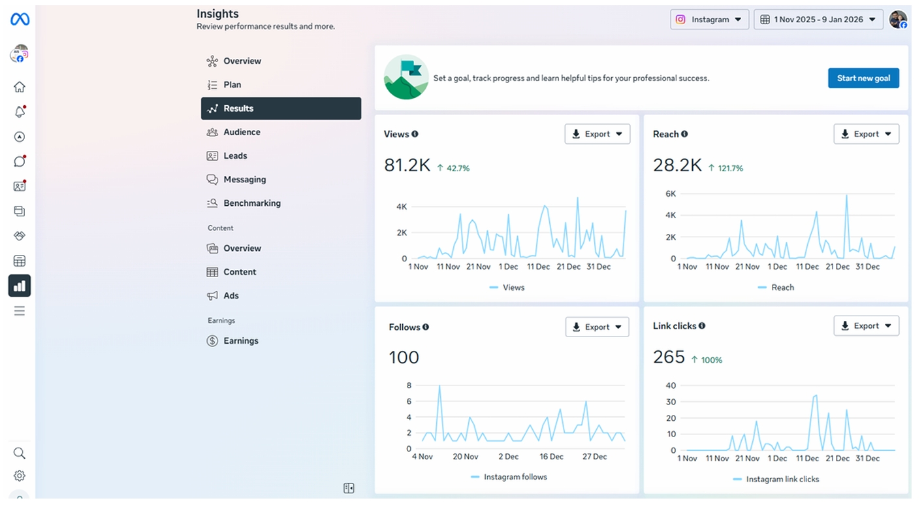The height and width of the screenshot is (509, 924).
Task: Expand the Views Export dropdown
Action: point(597,134)
